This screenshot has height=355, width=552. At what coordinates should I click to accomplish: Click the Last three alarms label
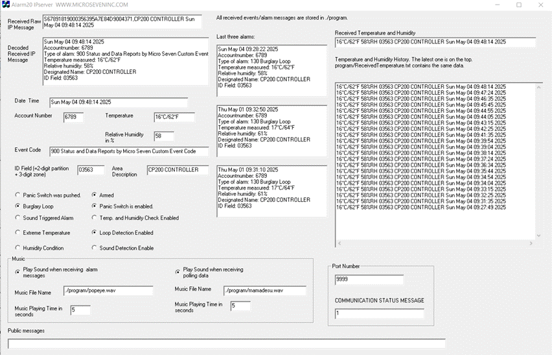236,36
